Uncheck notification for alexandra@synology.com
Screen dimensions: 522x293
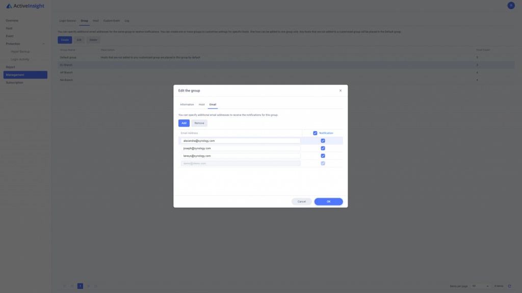323,141
